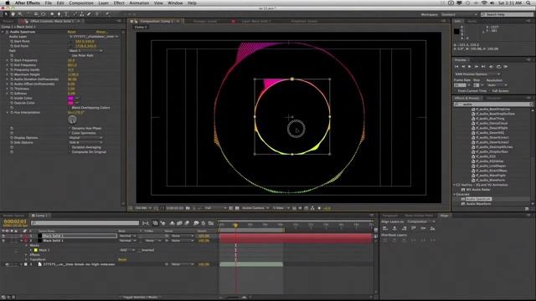Toggle audio mute in Preview panel

pyautogui.click(x=491, y=67)
